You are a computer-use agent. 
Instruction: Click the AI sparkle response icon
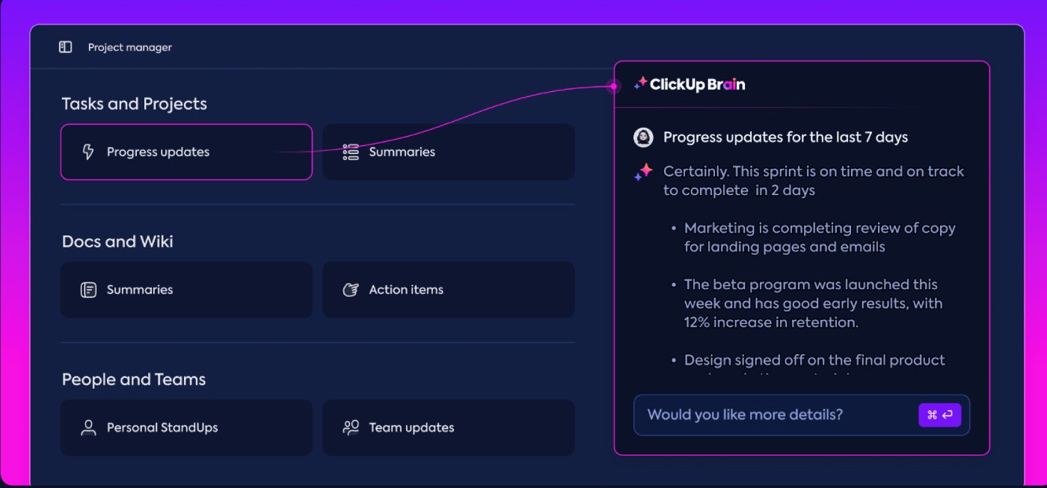tap(642, 173)
